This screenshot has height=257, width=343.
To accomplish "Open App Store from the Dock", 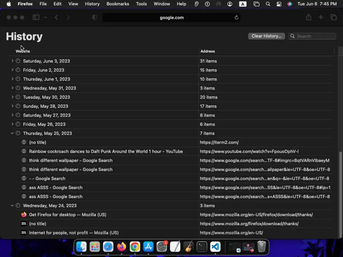I will tap(148, 247).
